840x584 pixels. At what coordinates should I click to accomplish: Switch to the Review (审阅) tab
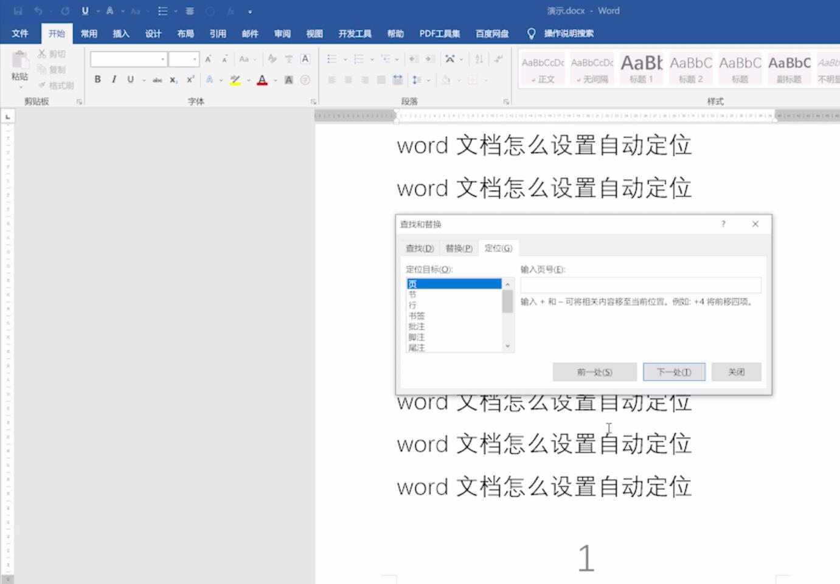tap(282, 33)
